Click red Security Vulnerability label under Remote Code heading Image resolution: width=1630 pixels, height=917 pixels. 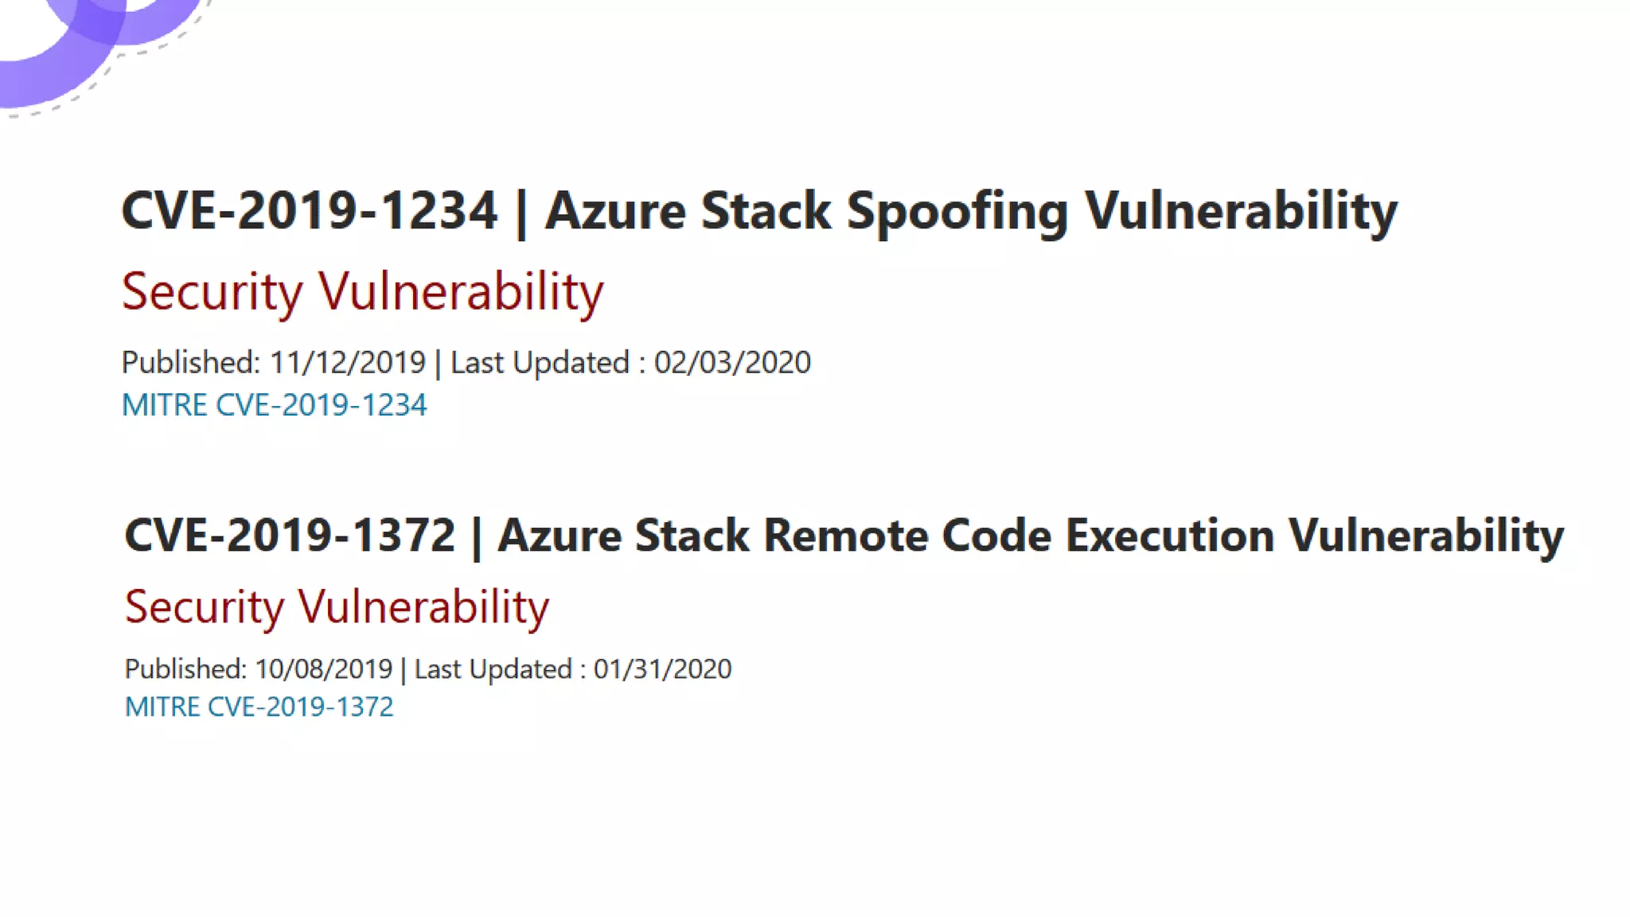click(x=337, y=607)
